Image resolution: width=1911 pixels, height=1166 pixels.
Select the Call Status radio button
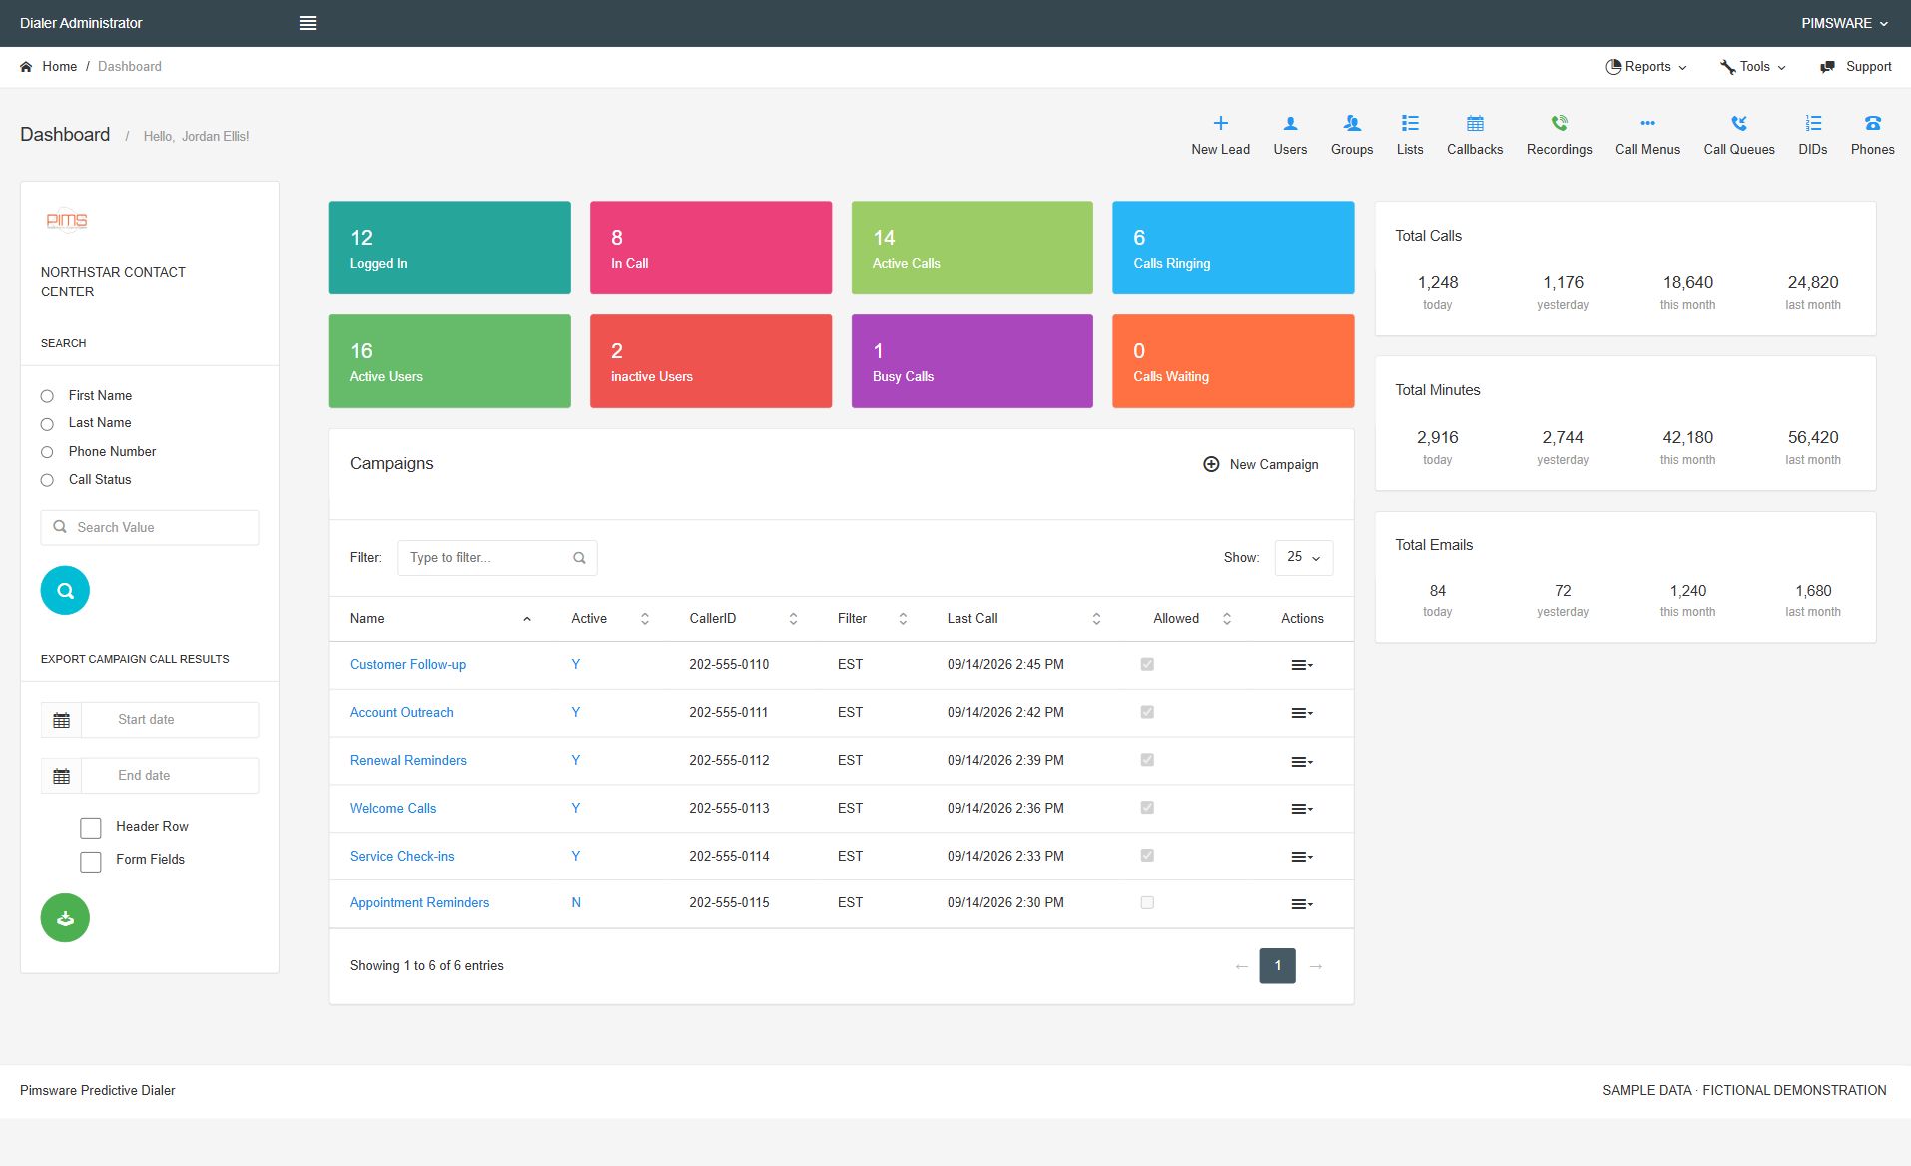(47, 480)
